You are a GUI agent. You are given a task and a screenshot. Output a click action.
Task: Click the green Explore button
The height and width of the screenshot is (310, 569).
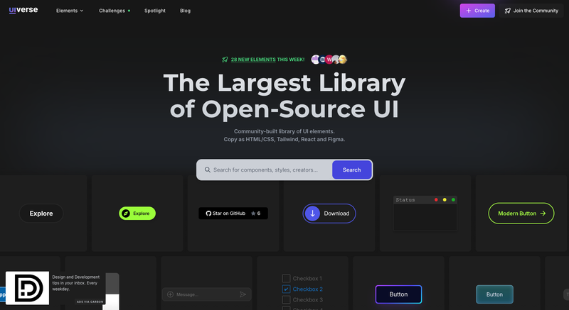(x=137, y=214)
